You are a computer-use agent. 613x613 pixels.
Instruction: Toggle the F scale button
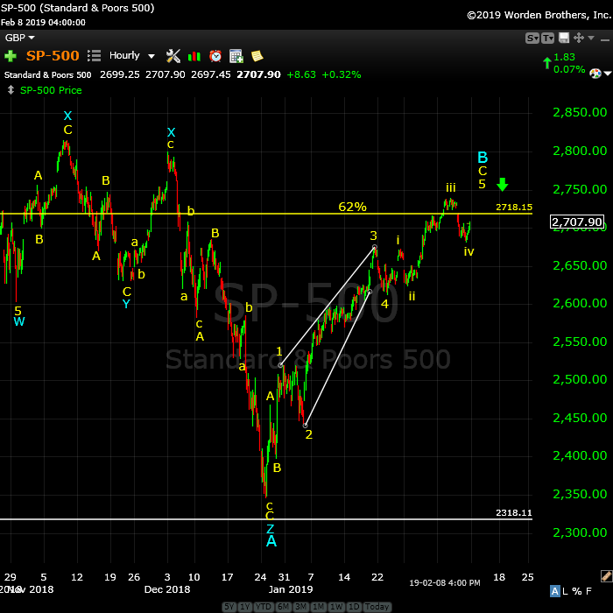click(588, 591)
